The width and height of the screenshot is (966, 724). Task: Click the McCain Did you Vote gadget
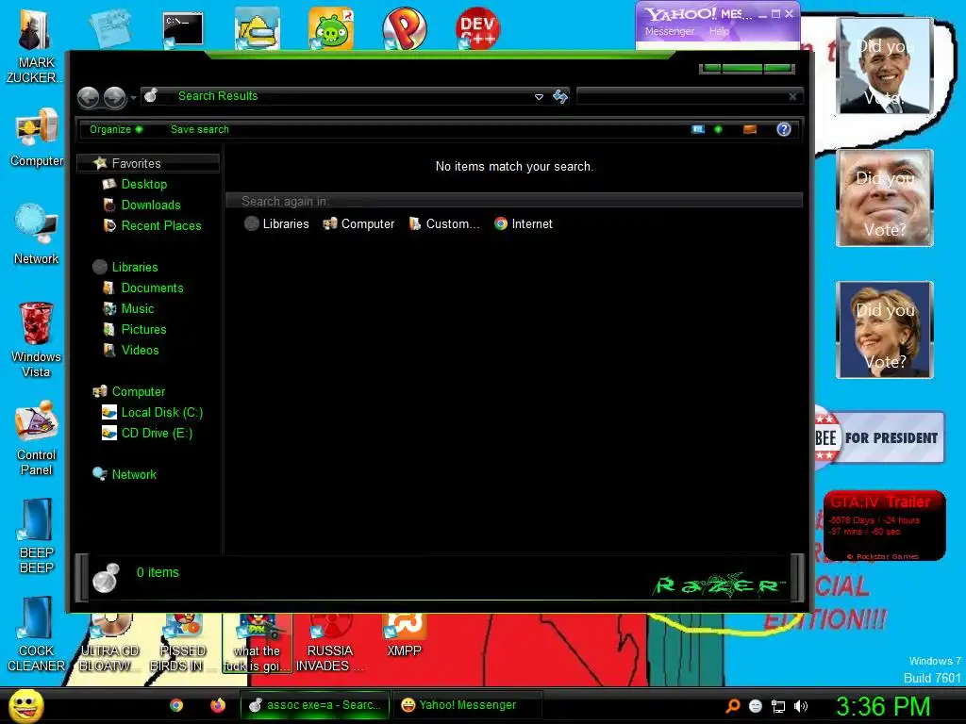click(885, 198)
